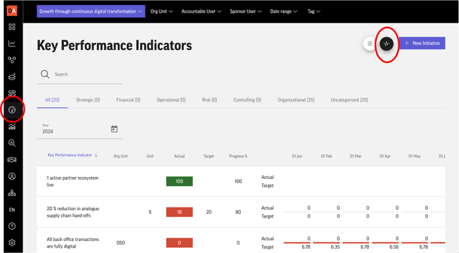
Task: Select the Organizational (35) tab
Action: [x=296, y=100]
